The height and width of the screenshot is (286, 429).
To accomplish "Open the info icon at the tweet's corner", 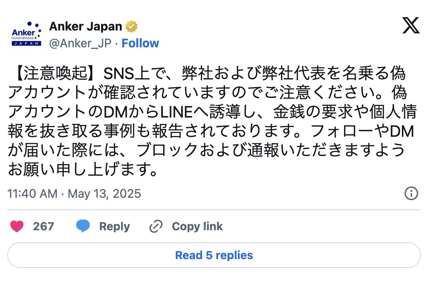I will pyautogui.click(x=411, y=194).
